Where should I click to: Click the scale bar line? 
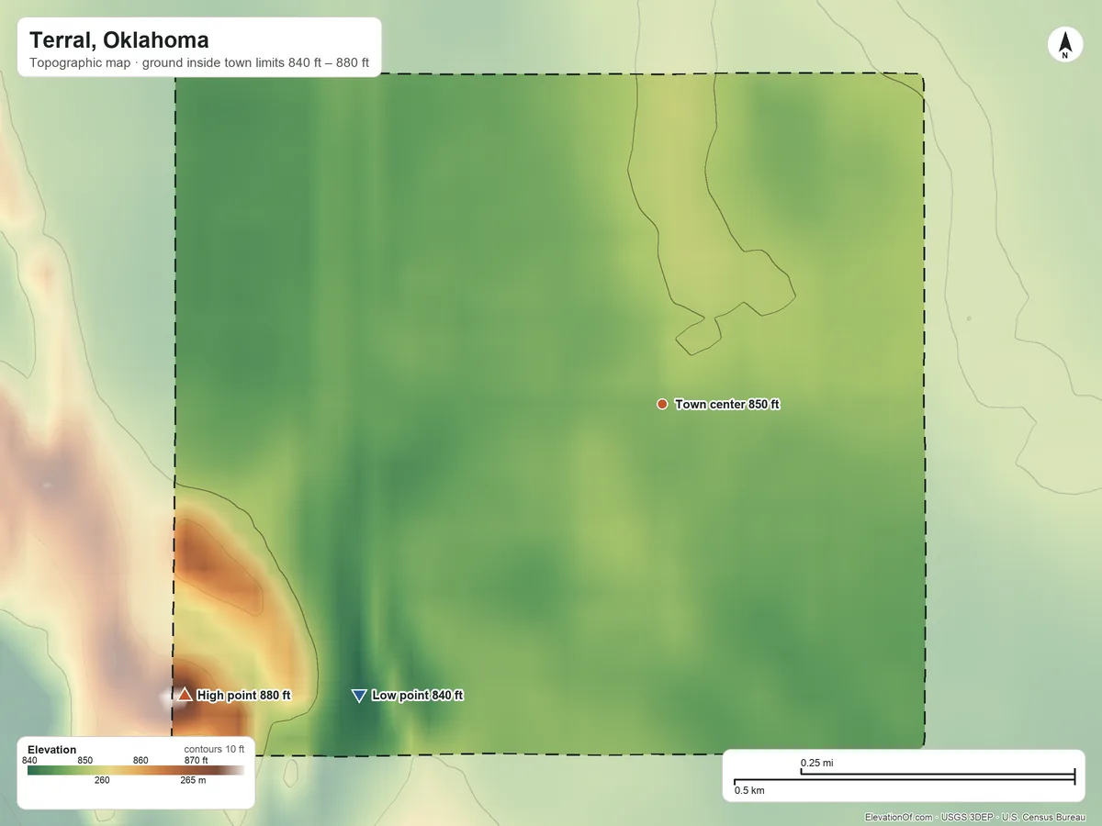point(905,778)
